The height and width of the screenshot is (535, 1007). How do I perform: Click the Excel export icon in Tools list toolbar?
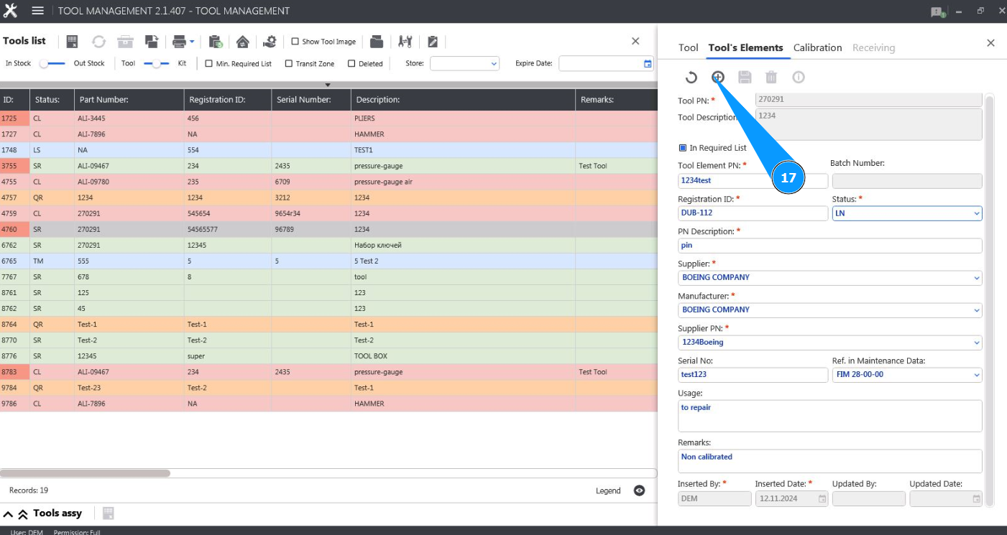[x=72, y=42]
